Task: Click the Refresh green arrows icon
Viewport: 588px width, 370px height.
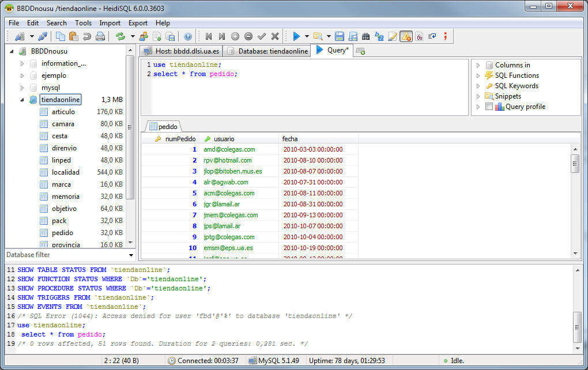Action: click(120, 36)
